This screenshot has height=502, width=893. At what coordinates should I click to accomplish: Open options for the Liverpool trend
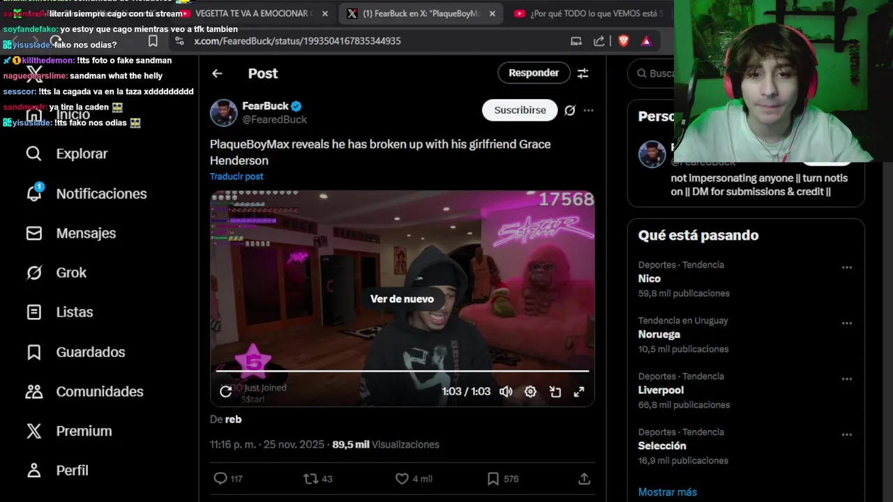846,379
